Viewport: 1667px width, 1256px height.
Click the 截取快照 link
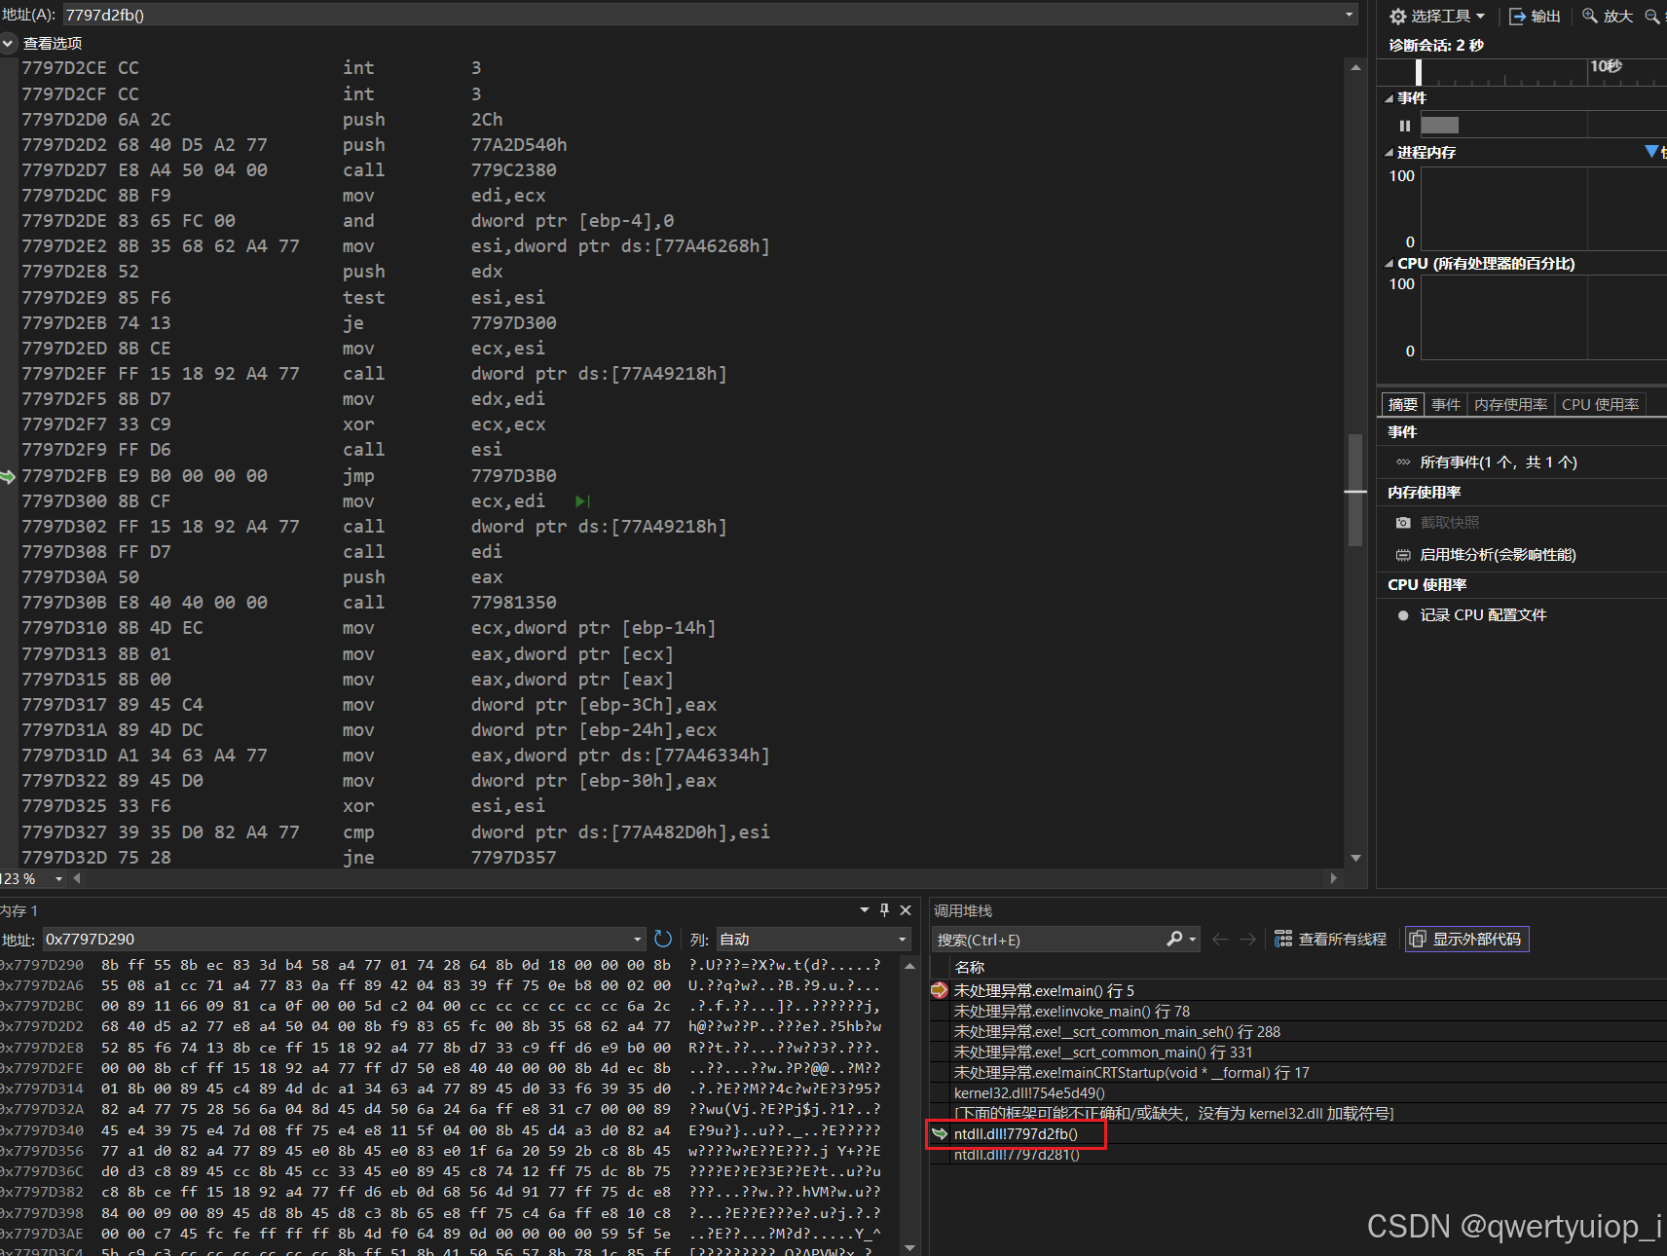tap(1449, 523)
